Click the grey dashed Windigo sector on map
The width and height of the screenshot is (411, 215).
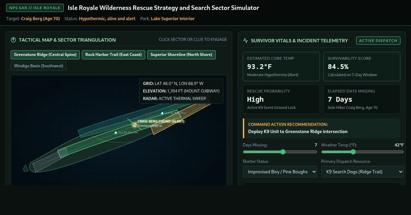coord(50,159)
